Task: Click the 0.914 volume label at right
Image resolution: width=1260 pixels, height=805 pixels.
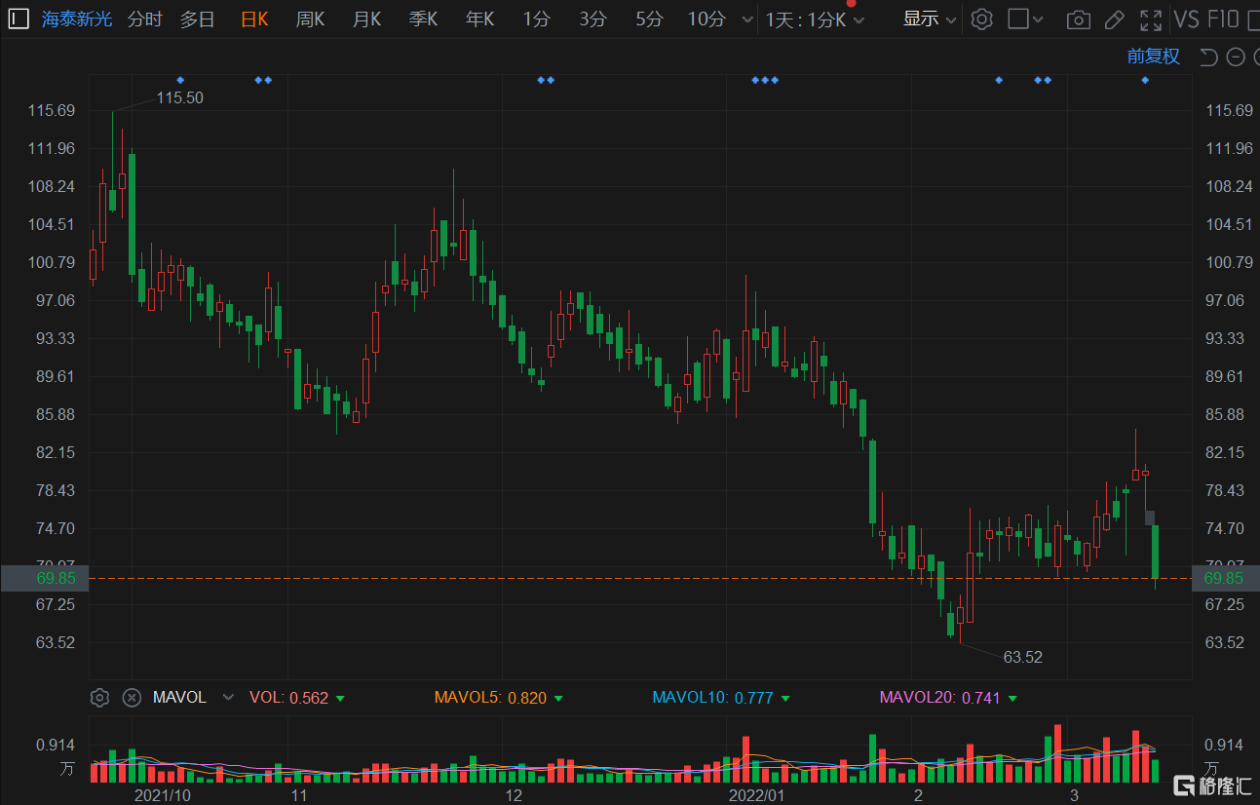Action: point(1226,745)
